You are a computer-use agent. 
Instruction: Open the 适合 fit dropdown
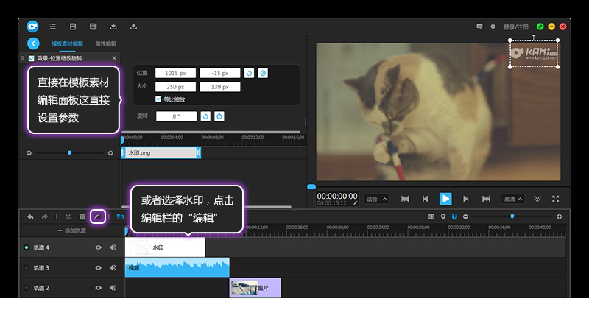click(377, 199)
